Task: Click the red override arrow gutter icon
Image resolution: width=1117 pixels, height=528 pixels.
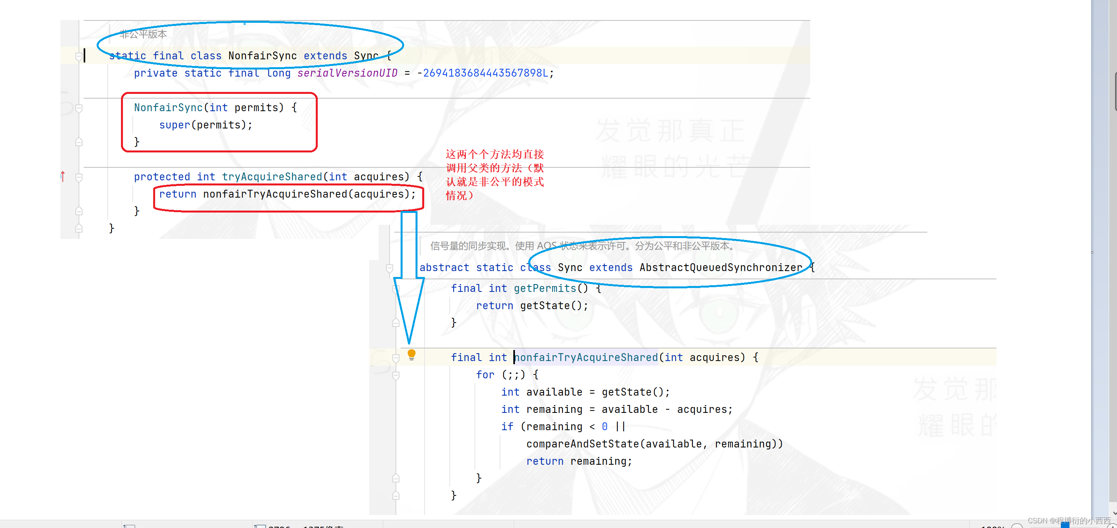Action: (x=62, y=176)
